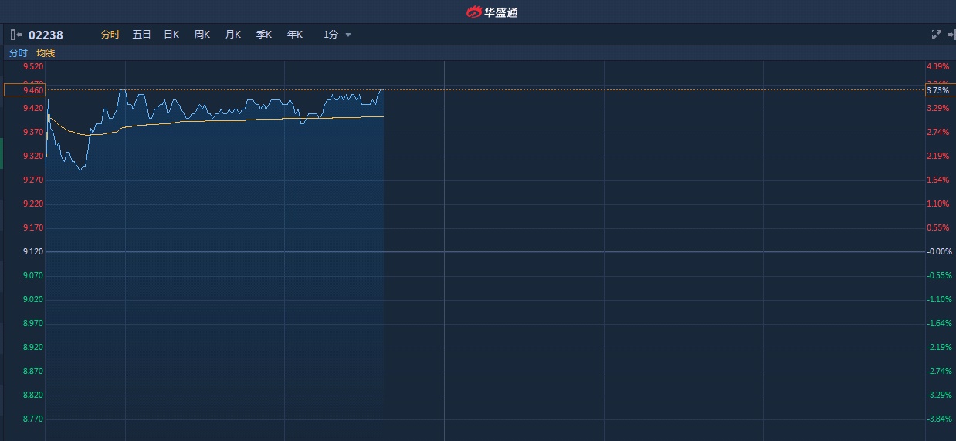Click the 9.370 price axis label
Image resolution: width=956 pixels, height=441 pixels.
point(33,133)
